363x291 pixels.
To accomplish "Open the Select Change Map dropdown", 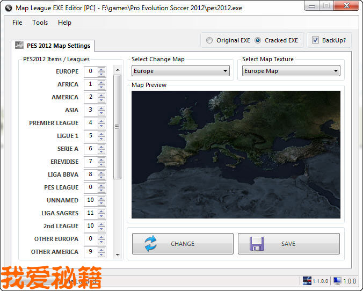I will coord(180,71).
